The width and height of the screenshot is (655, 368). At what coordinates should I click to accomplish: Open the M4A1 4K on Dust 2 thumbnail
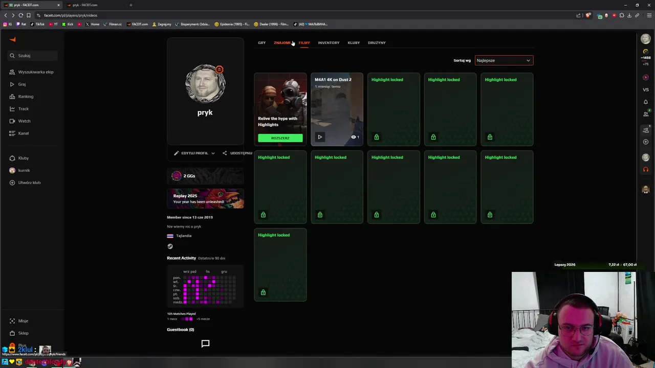coord(337,109)
